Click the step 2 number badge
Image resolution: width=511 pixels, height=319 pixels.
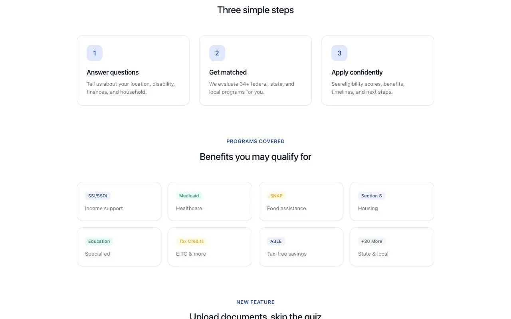point(217,53)
